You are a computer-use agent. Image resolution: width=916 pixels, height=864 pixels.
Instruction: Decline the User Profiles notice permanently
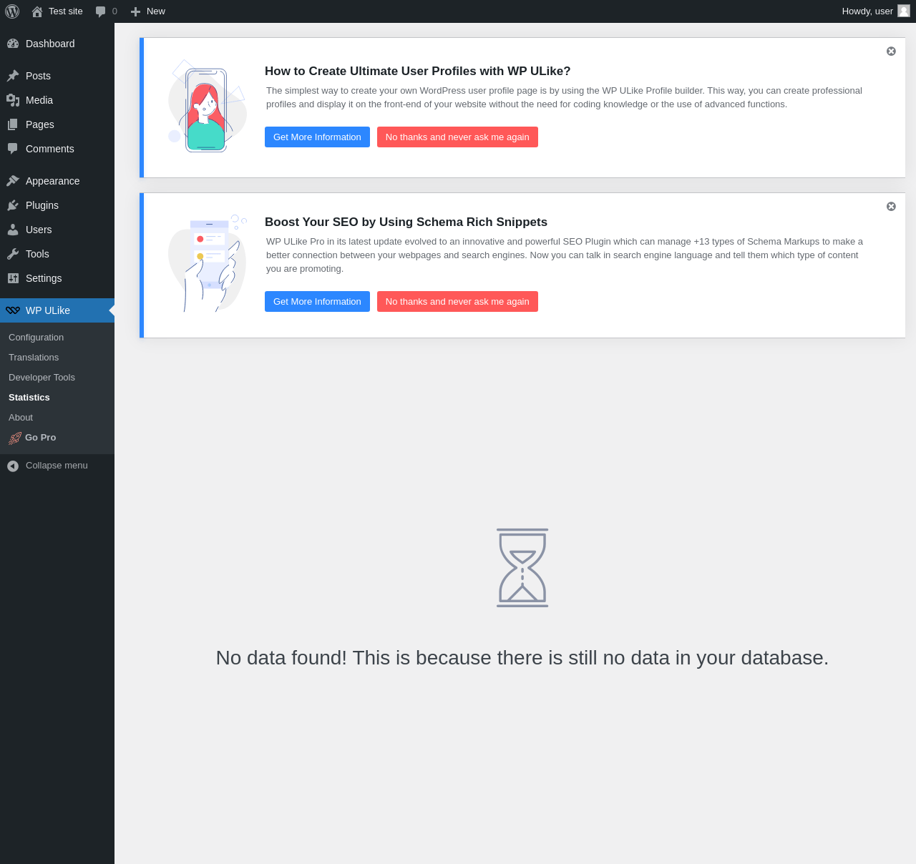click(457, 137)
